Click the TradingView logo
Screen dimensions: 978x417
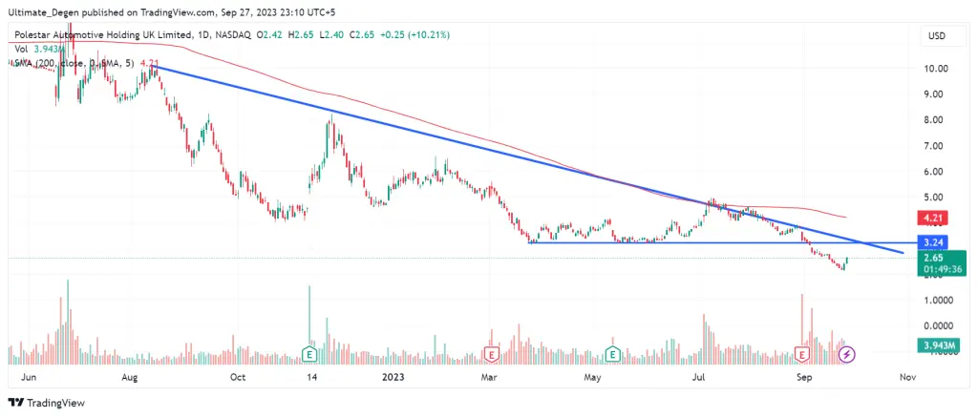point(47,403)
